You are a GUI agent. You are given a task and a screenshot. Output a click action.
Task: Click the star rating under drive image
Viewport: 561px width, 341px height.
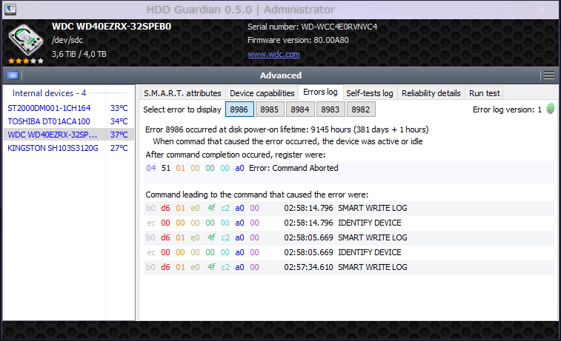pyautogui.click(x=26, y=61)
